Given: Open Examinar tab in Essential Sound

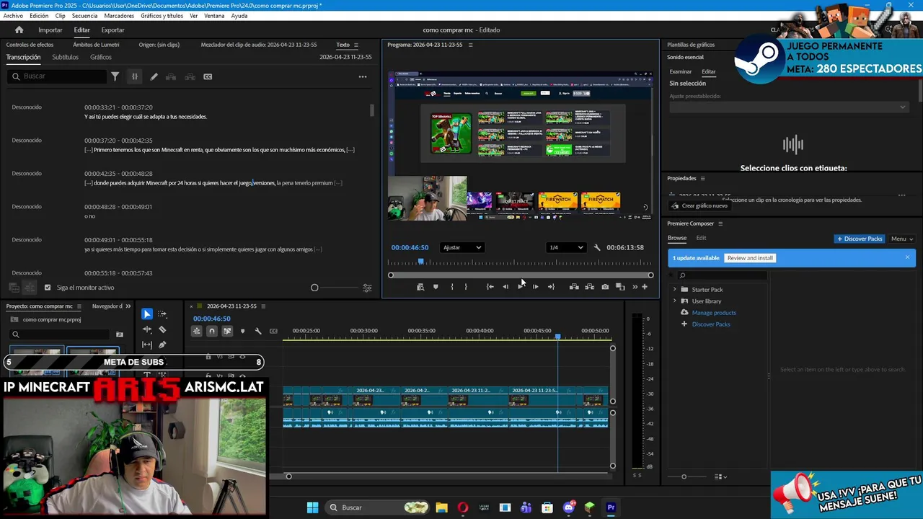Looking at the screenshot, I should click(x=680, y=71).
